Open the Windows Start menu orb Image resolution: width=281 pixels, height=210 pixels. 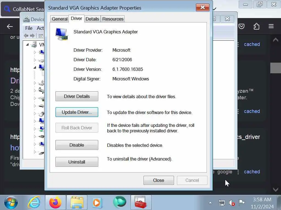11,203
